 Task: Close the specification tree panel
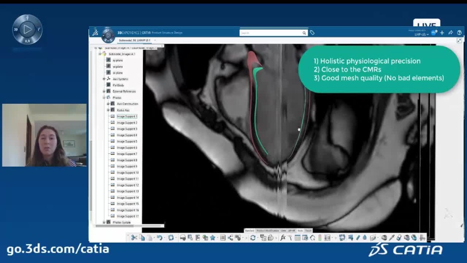click(162, 46)
